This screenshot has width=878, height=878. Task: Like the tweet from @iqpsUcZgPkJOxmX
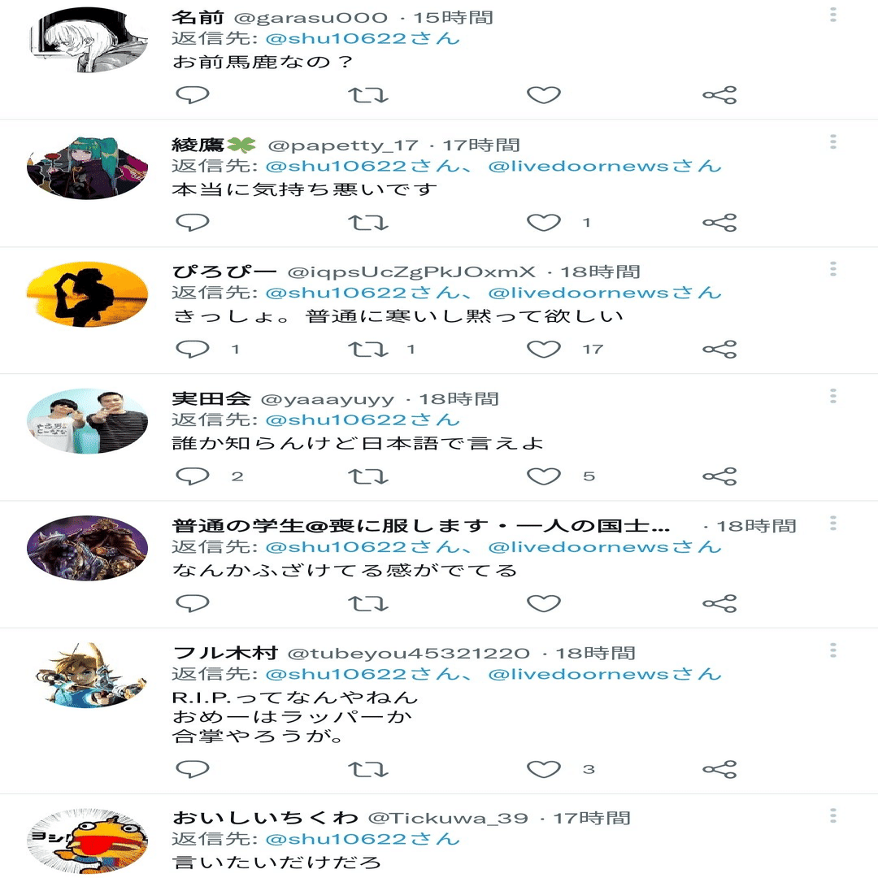click(544, 349)
